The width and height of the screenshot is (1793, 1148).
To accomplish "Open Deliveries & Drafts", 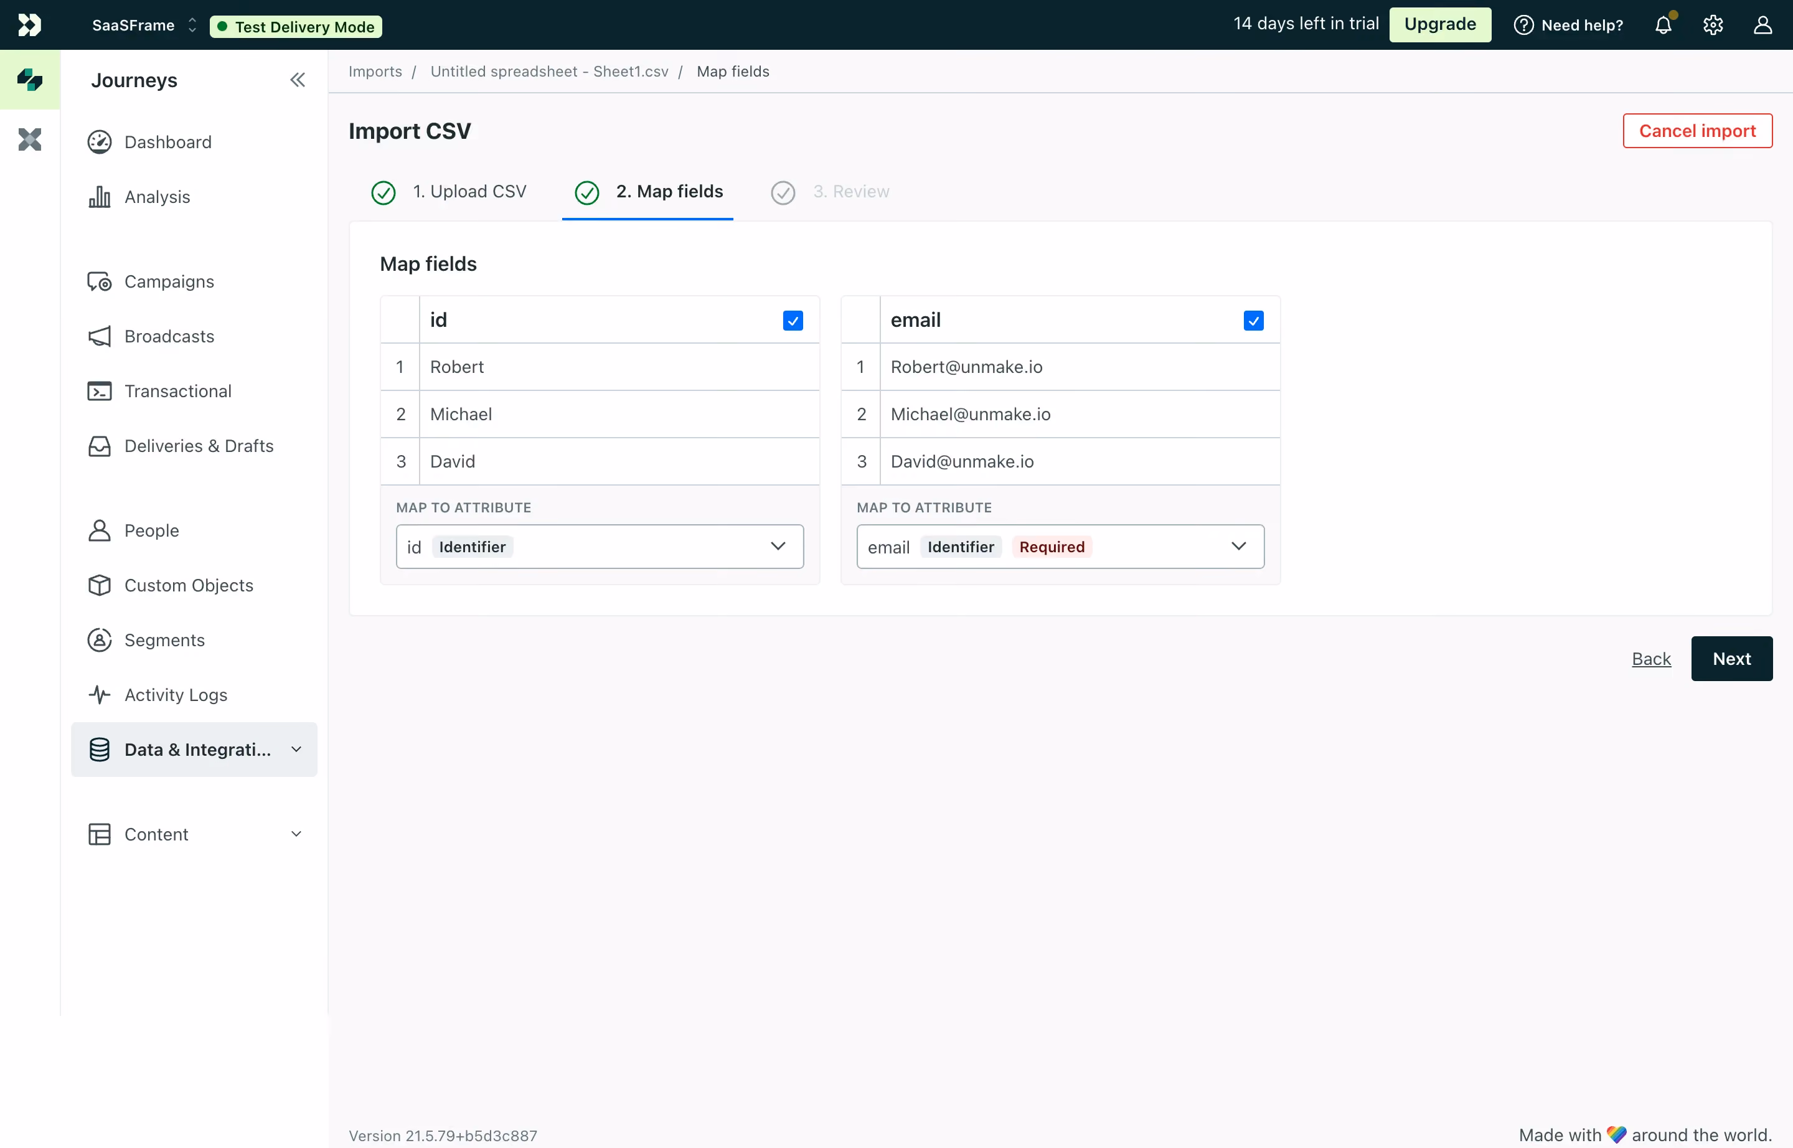I will click(194, 446).
